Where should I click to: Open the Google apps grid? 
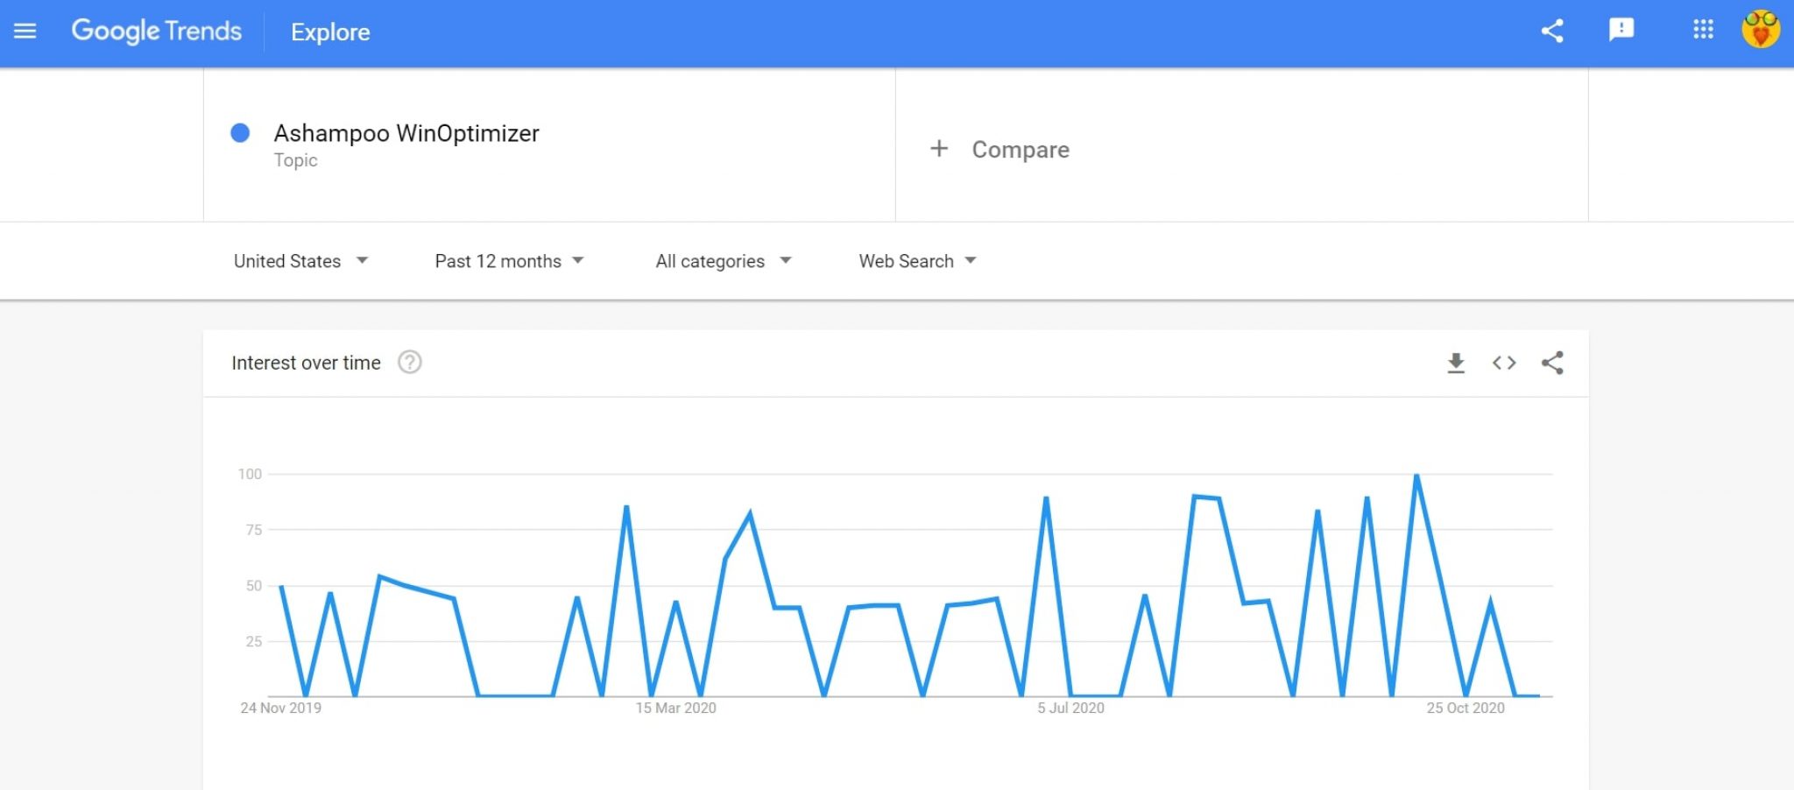(1703, 30)
